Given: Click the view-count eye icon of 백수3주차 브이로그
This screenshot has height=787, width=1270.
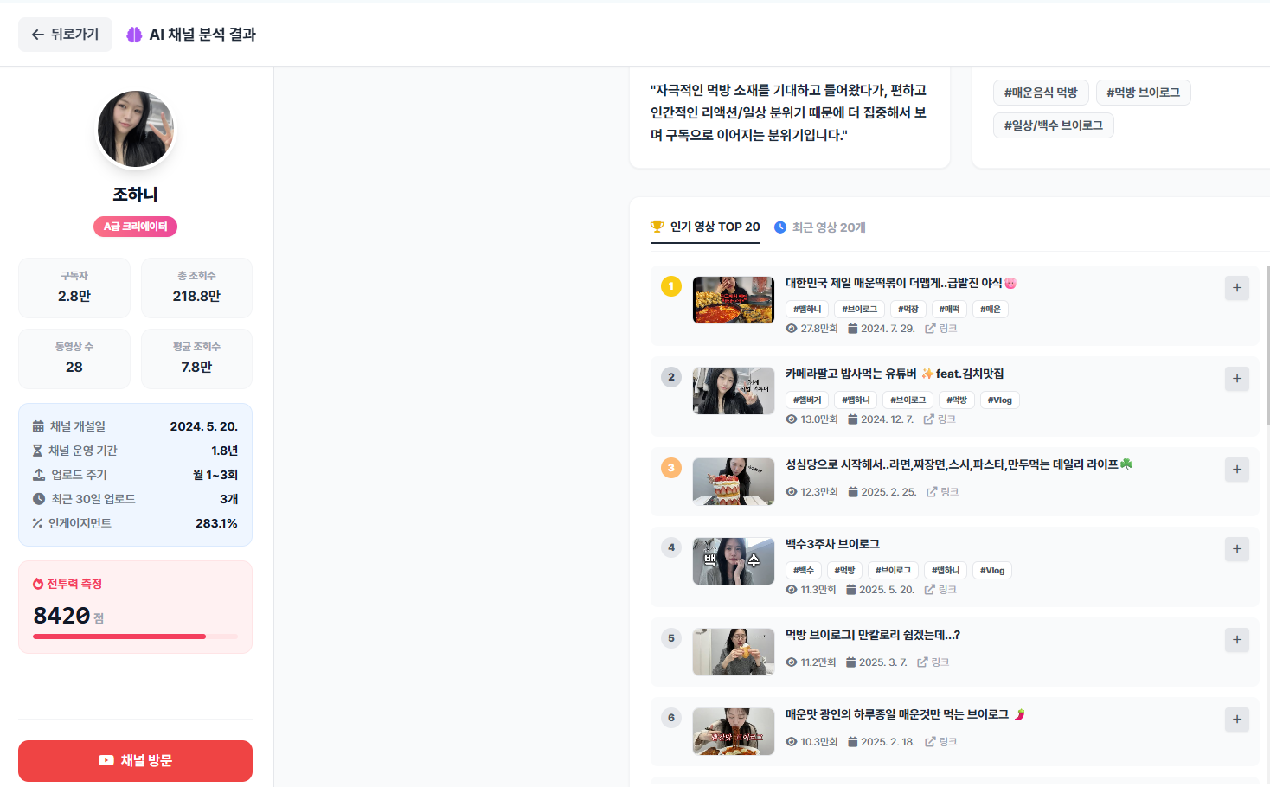Looking at the screenshot, I should pos(791,589).
